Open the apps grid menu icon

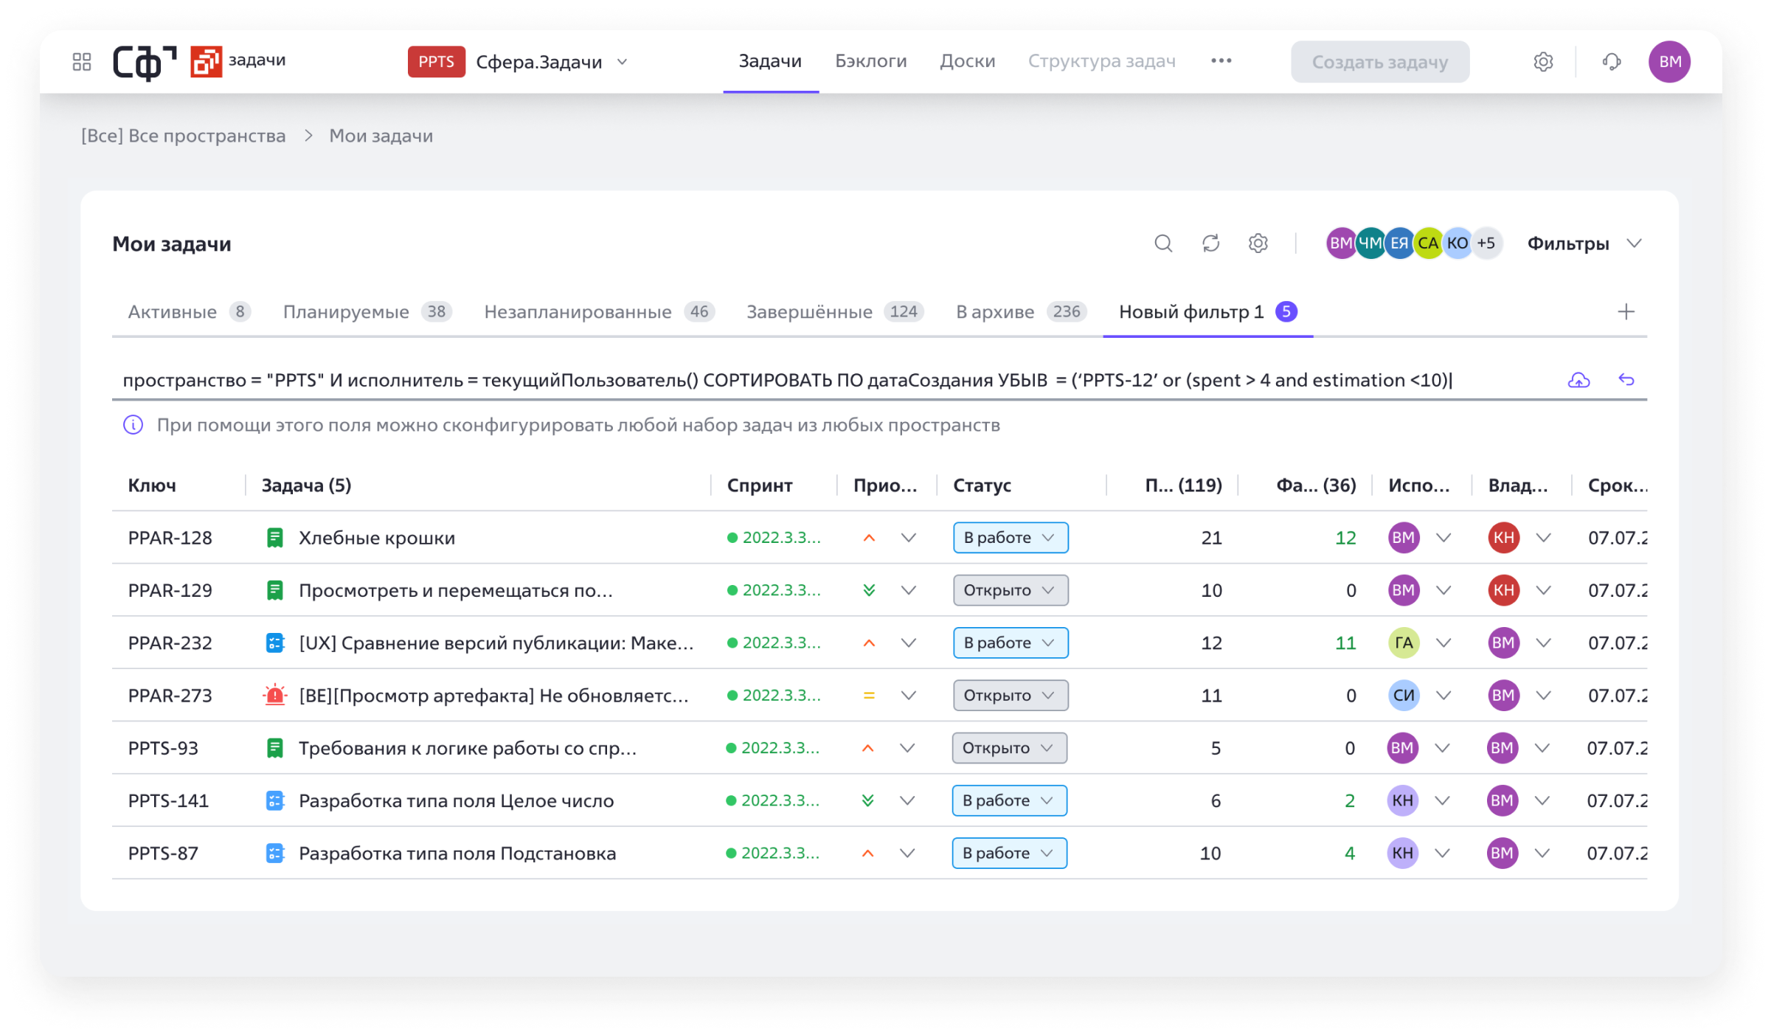[82, 61]
